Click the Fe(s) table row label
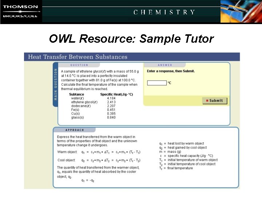Screen dimensions: 262x197 tap(75, 110)
